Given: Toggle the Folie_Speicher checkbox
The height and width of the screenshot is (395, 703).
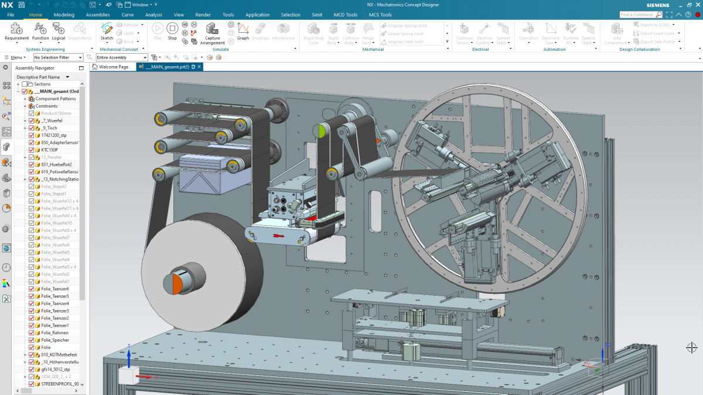Looking at the screenshot, I should tap(32, 340).
